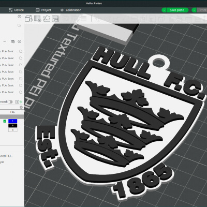Click the green settings list icon
This screenshot has width=207, height=207.
21,102
